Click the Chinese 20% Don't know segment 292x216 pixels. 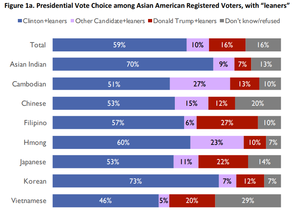coord(258,104)
